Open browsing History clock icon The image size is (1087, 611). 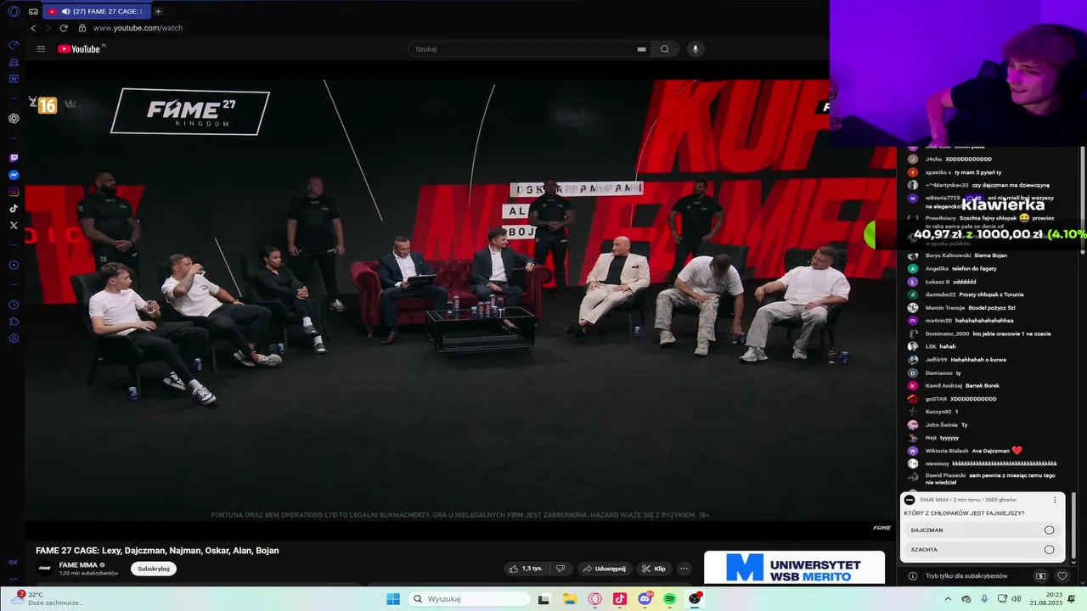pyautogui.click(x=14, y=305)
